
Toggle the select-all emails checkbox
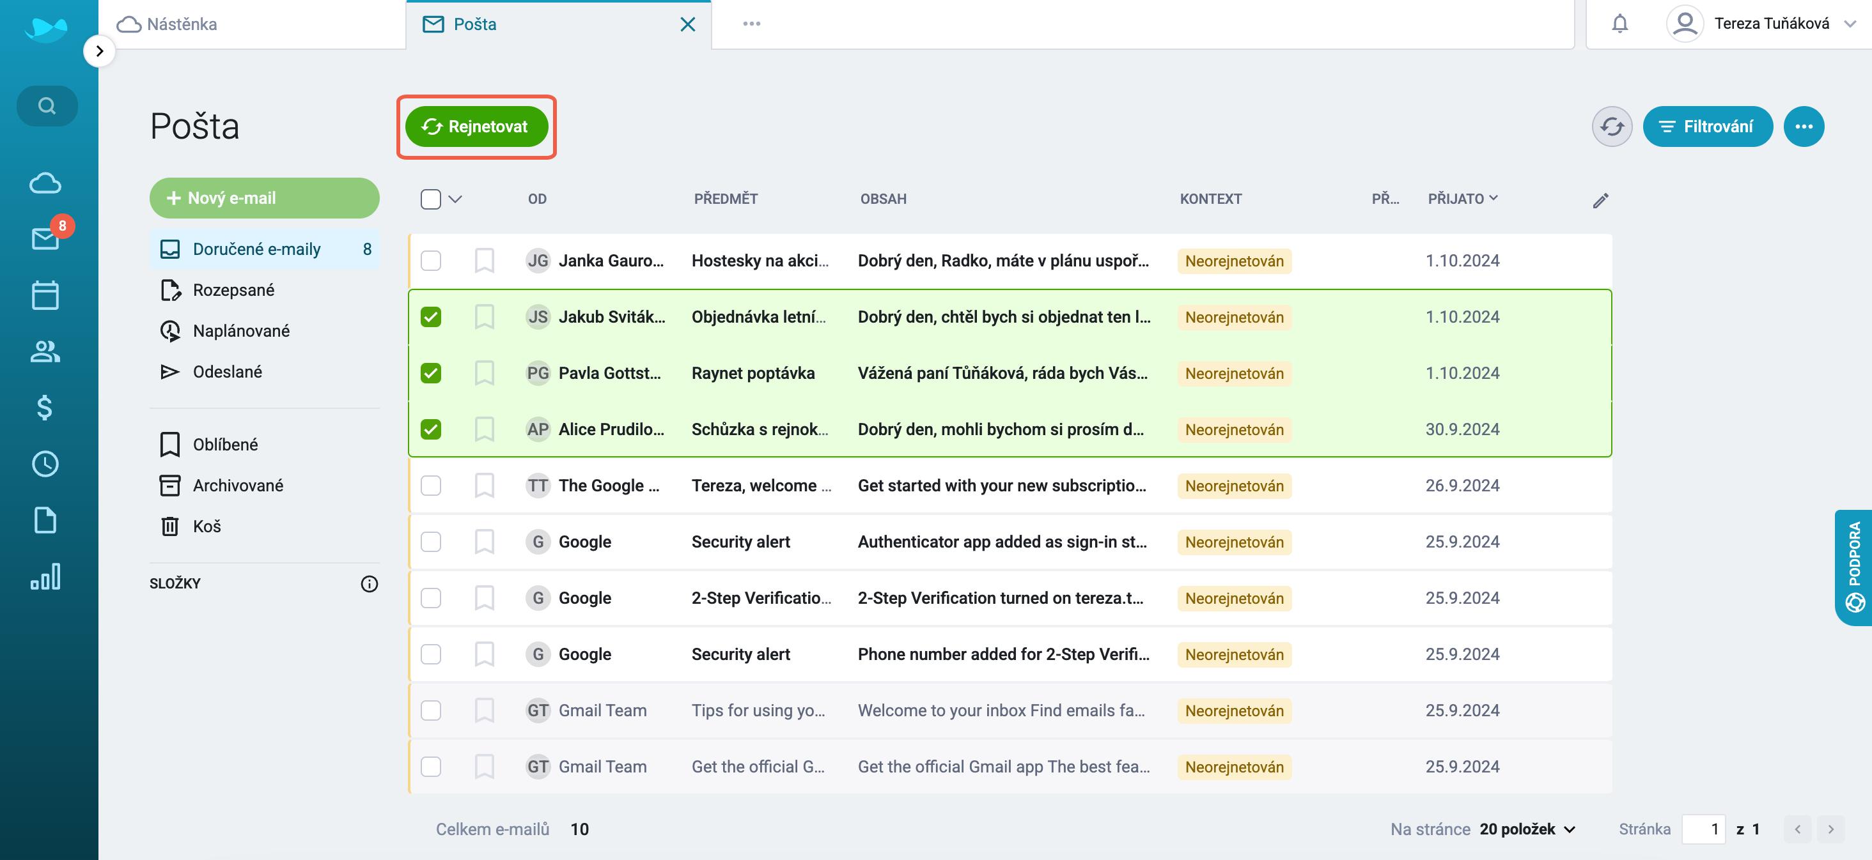coord(431,199)
